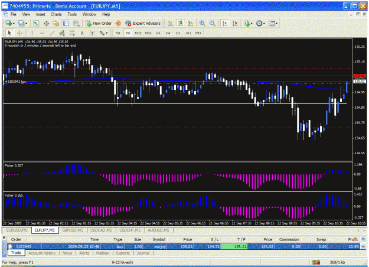This screenshot has height=267, width=369.
Task: Switch to the M15 timeframe
Action: click(138, 33)
